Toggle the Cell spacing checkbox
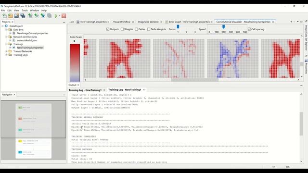 (x=249, y=29)
